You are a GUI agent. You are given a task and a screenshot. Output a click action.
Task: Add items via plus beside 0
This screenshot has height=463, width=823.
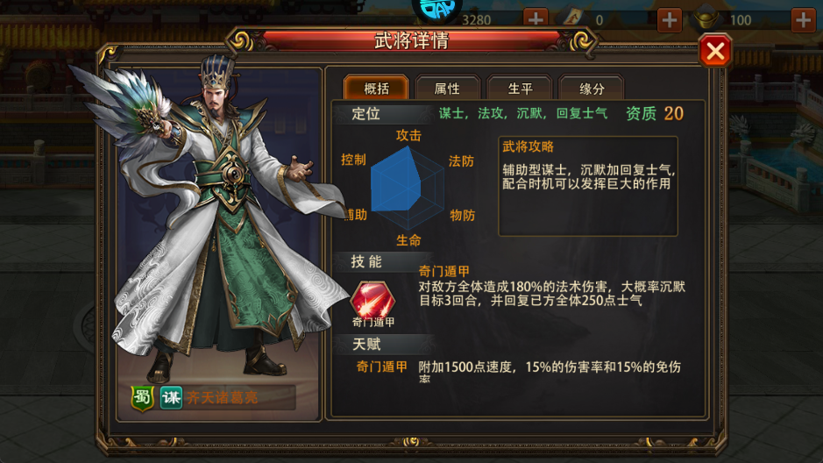[x=670, y=20]
